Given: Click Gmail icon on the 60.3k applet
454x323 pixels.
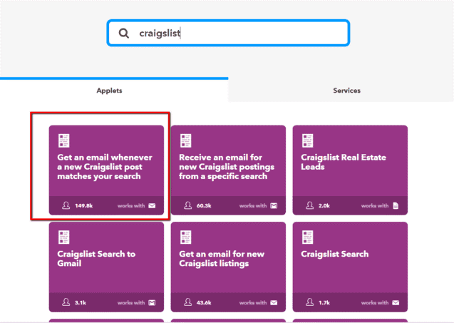Looking at the screenshot, I should (274, 205).
